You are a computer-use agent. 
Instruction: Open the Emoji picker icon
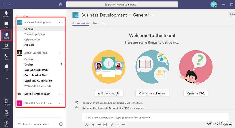[x=99, y=125]
